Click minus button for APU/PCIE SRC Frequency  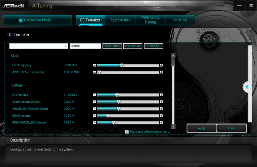point(95,72)
